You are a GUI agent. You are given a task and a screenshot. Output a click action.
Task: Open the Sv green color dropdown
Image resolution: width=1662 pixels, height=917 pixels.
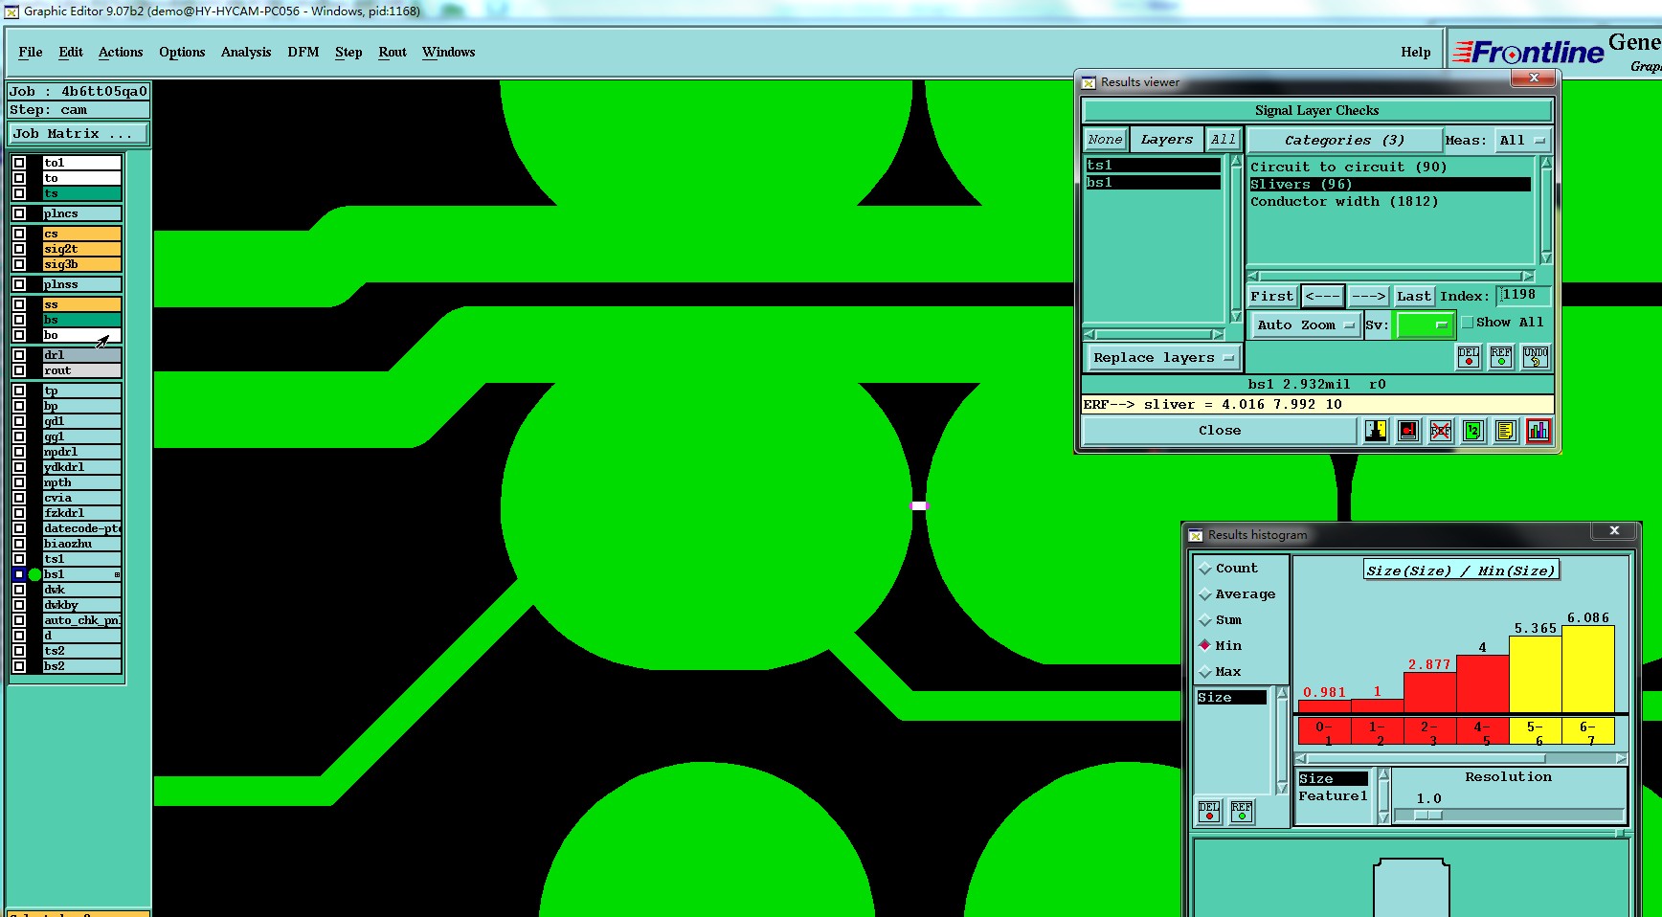(1425, 325)
